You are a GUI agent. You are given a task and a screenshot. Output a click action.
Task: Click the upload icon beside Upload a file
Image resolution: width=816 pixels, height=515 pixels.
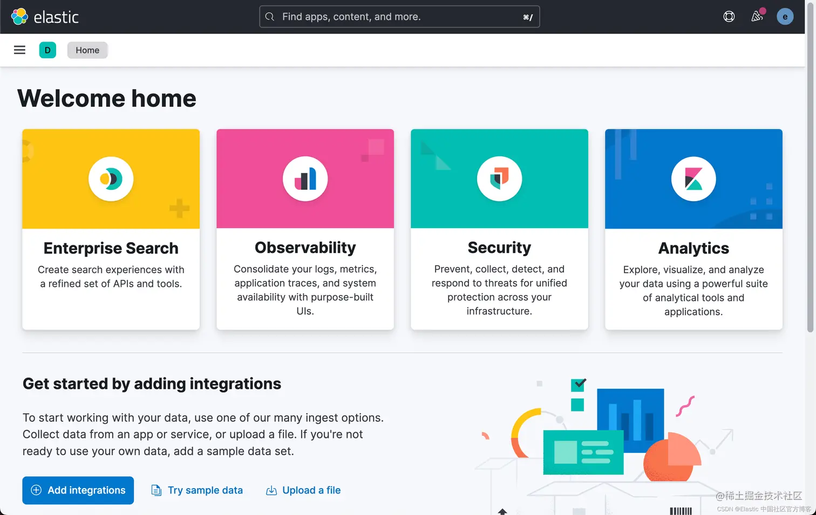(x=271, y=490)
